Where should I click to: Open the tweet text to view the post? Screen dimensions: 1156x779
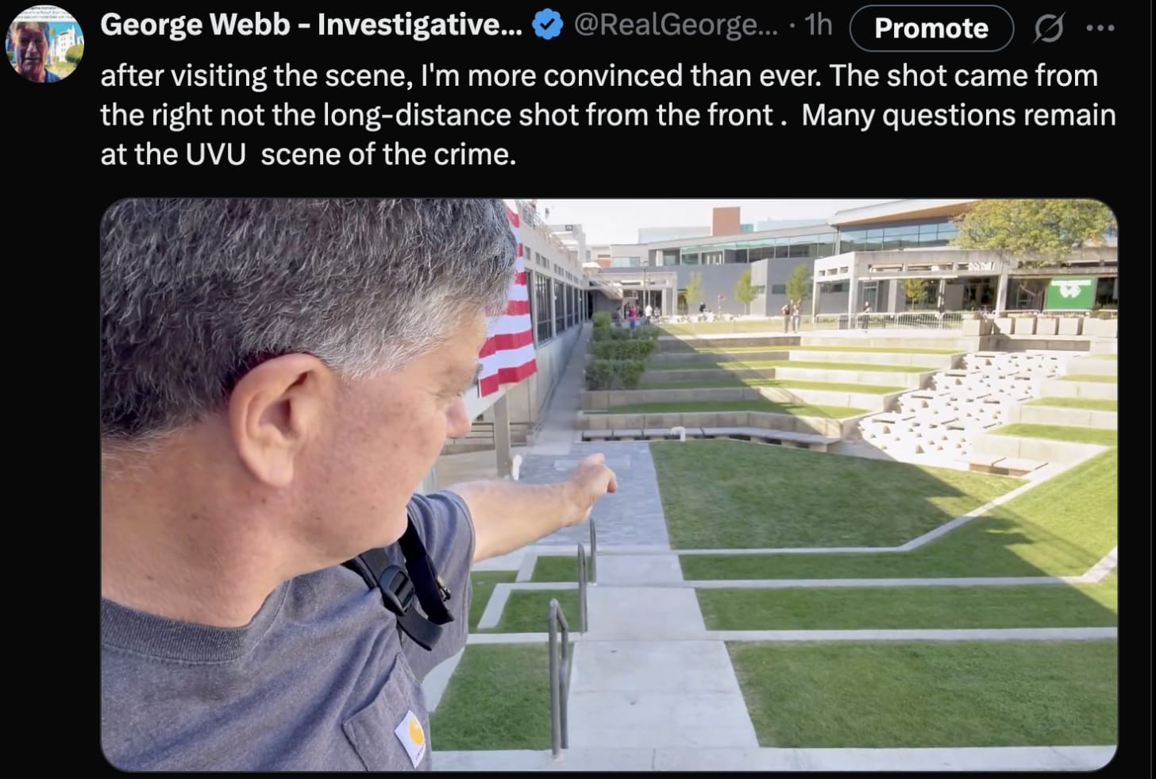[607, 114]
